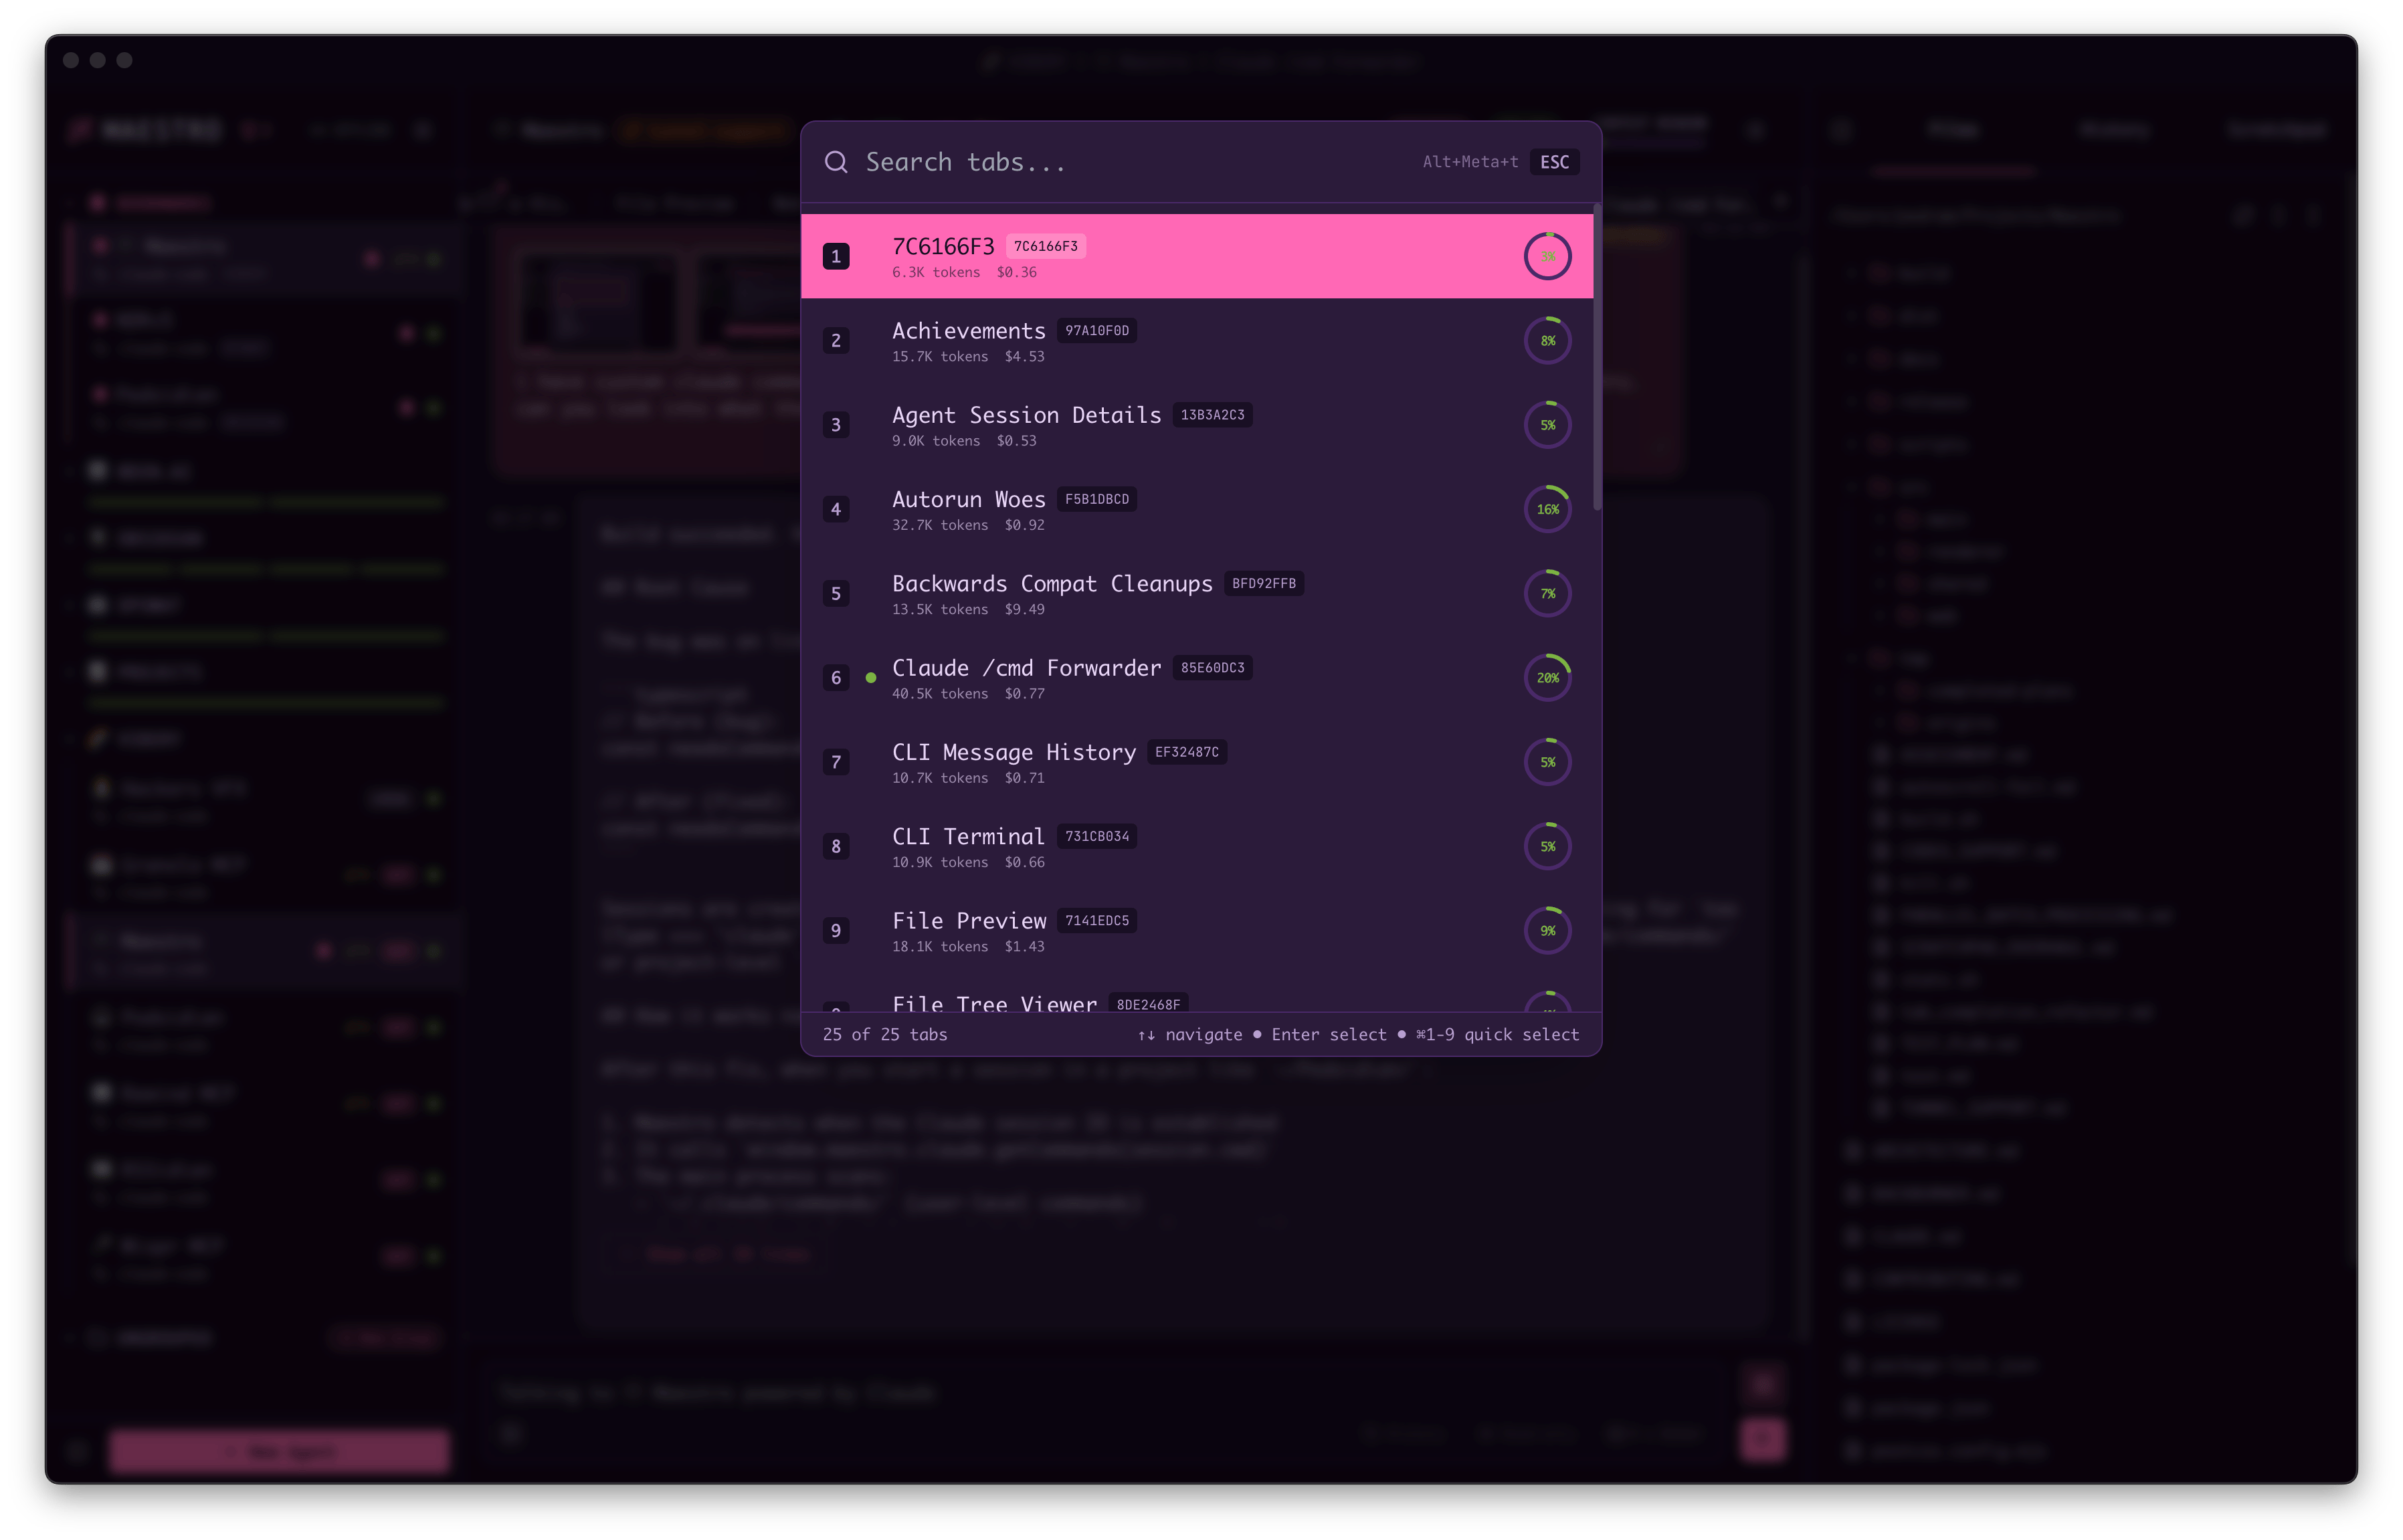The height and width of the screenshot is (1540, 2403).
Task: Click quick-select badge number 8
Action: pos(836,846)
